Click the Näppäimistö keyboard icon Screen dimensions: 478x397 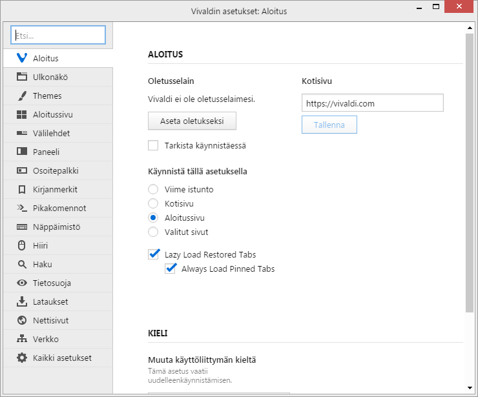pyautogui.click(x=22, y=227)
